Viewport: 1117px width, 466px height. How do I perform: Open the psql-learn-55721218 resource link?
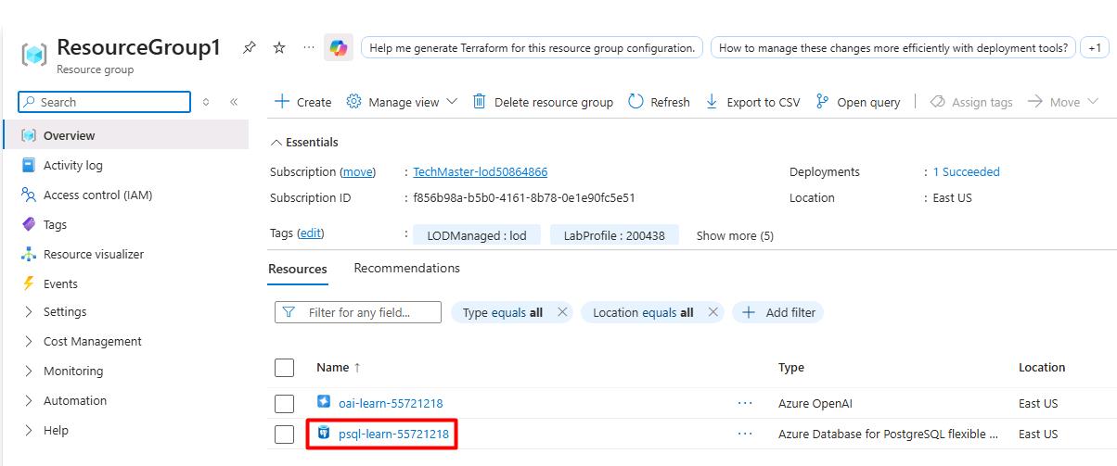pyautogui.click(x=393, y=434)
